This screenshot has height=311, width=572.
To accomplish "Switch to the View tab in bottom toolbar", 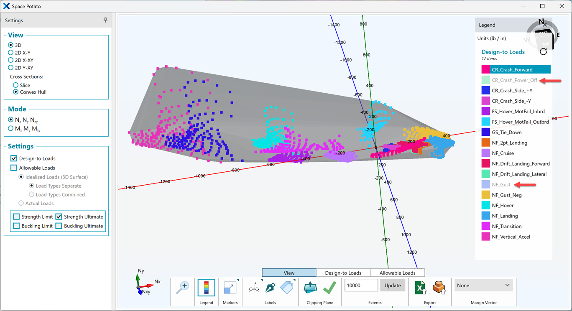I will (289, 273).
